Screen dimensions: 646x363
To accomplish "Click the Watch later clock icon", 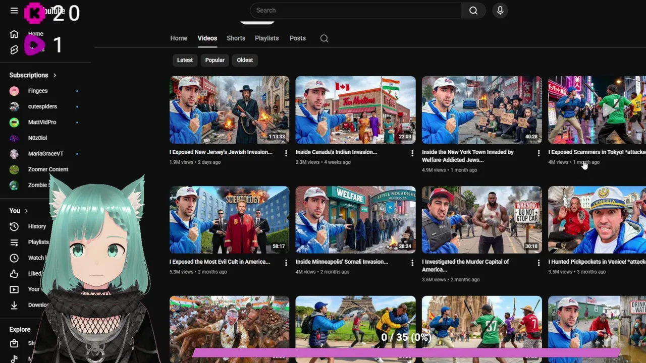I will click(14, 258).
